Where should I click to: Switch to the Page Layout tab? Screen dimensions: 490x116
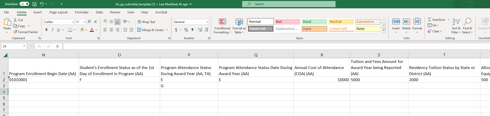tap(58, 12)
